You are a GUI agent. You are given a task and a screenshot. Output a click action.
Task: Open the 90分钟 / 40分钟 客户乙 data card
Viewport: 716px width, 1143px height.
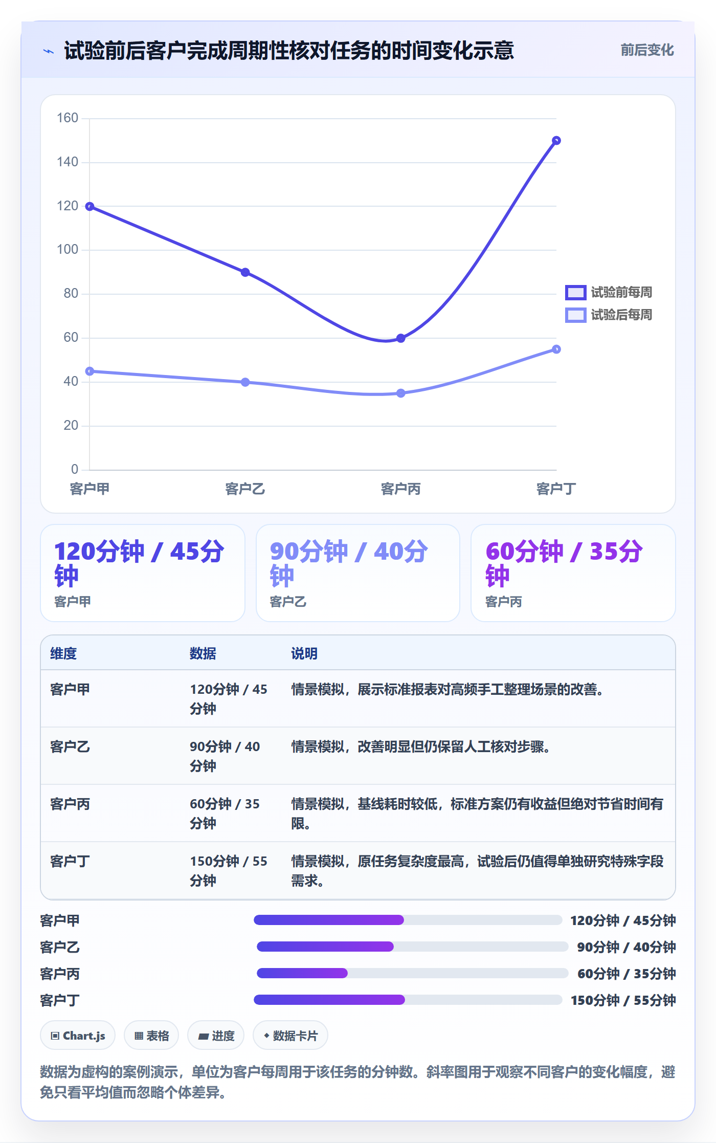[x=358, y=573]
